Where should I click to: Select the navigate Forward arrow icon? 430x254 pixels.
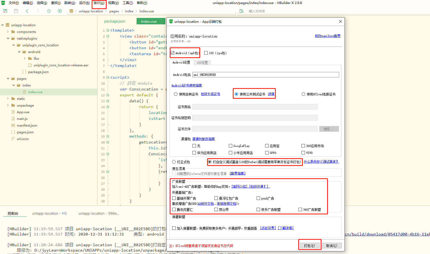[38, 11]
